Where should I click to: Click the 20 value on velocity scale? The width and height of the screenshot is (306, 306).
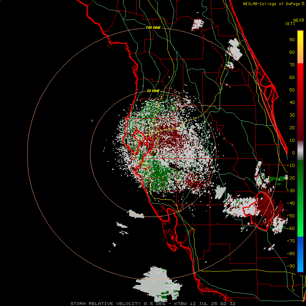pos(292,128)
